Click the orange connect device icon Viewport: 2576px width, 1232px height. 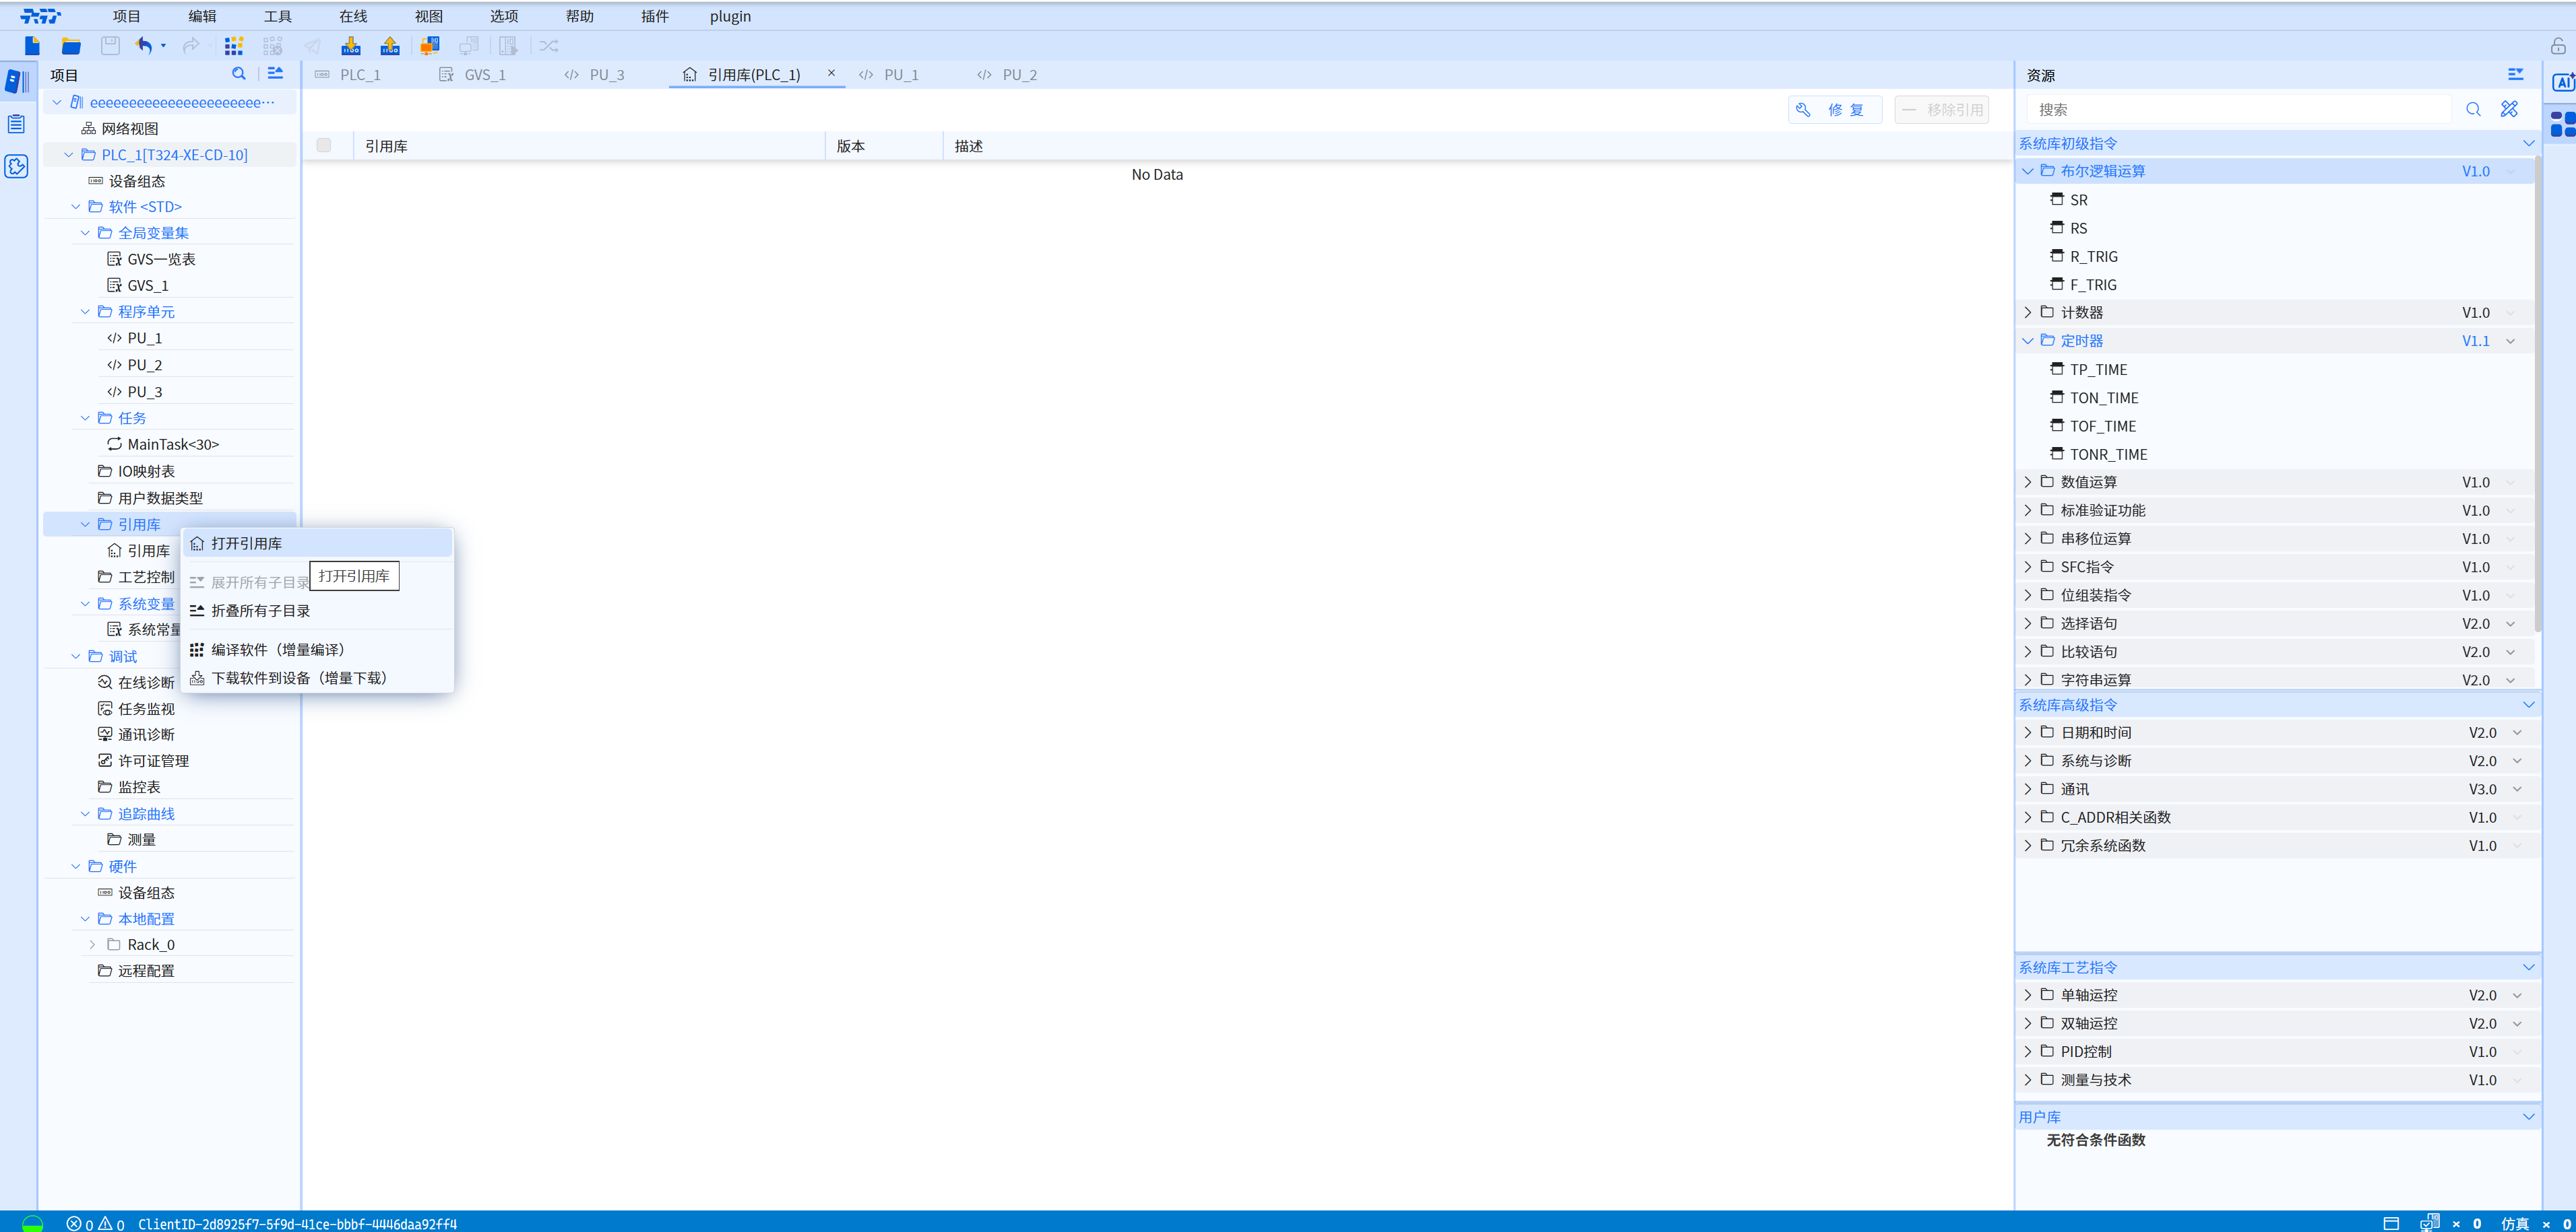tap(430, 45)
